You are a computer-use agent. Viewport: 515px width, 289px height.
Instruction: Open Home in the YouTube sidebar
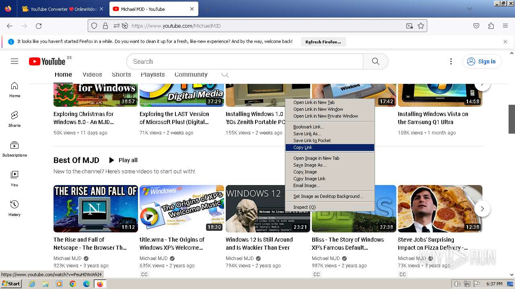[x=14, y=90]
